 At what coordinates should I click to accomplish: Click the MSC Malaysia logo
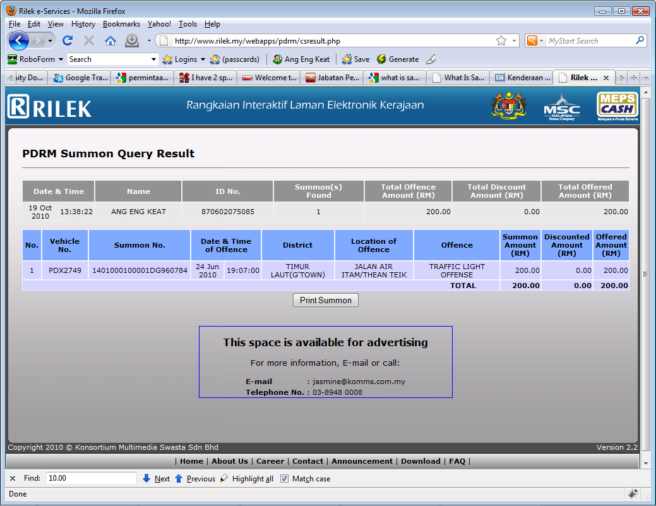point(561,107)
